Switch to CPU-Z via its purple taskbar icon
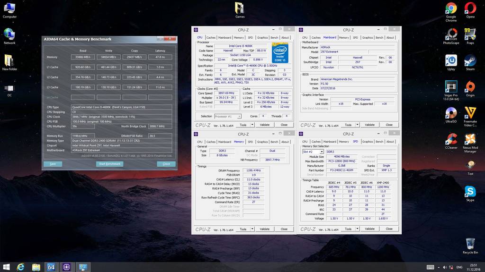Image resolution: width=485 pixels, height=272 pixels. pyautogui.click(x=66, y=267)
